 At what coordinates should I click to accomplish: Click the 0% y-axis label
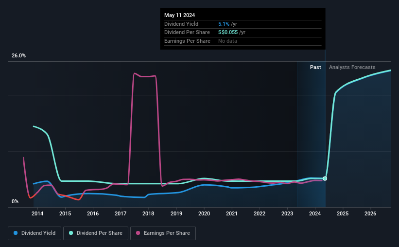[x=15, y=201]
